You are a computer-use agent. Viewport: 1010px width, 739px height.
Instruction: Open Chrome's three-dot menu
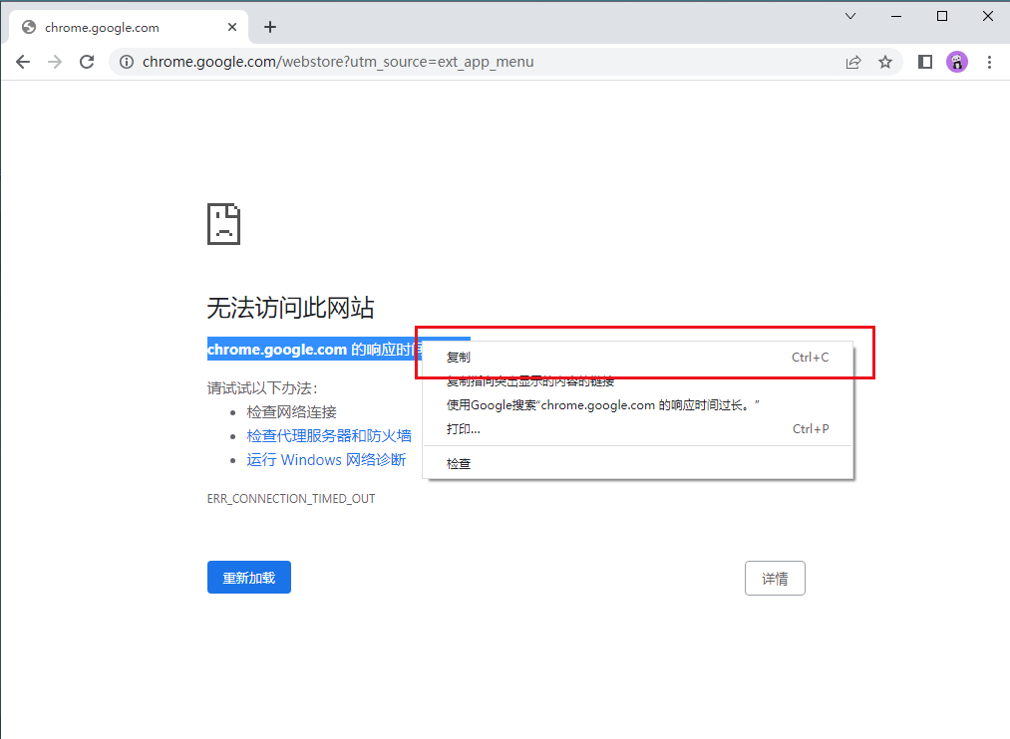(989, 62)
